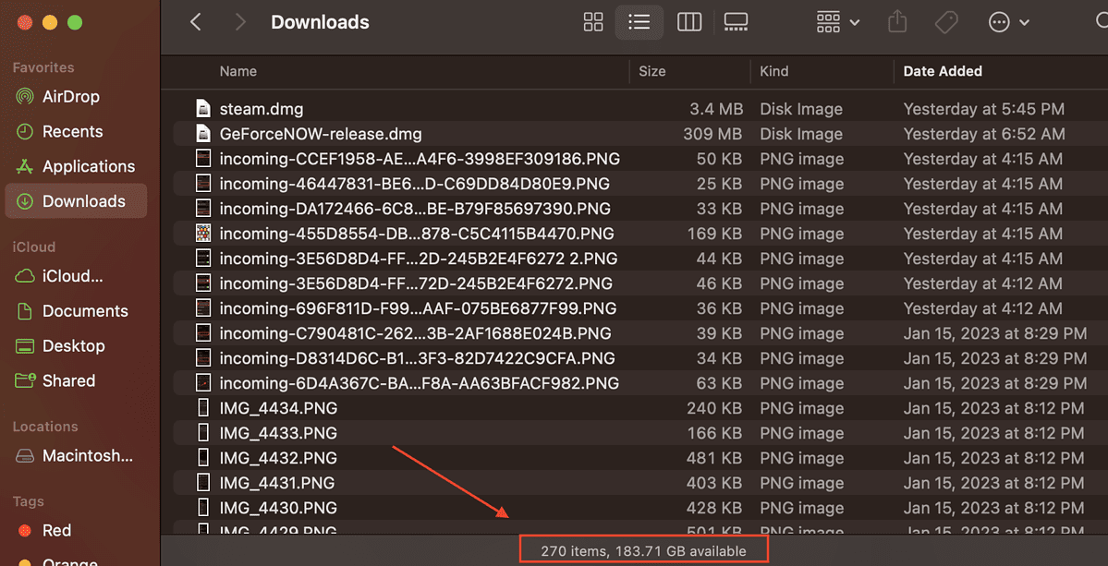Click the back navigation chevron
Screen dimensions: 1108x566
[195, 21]
